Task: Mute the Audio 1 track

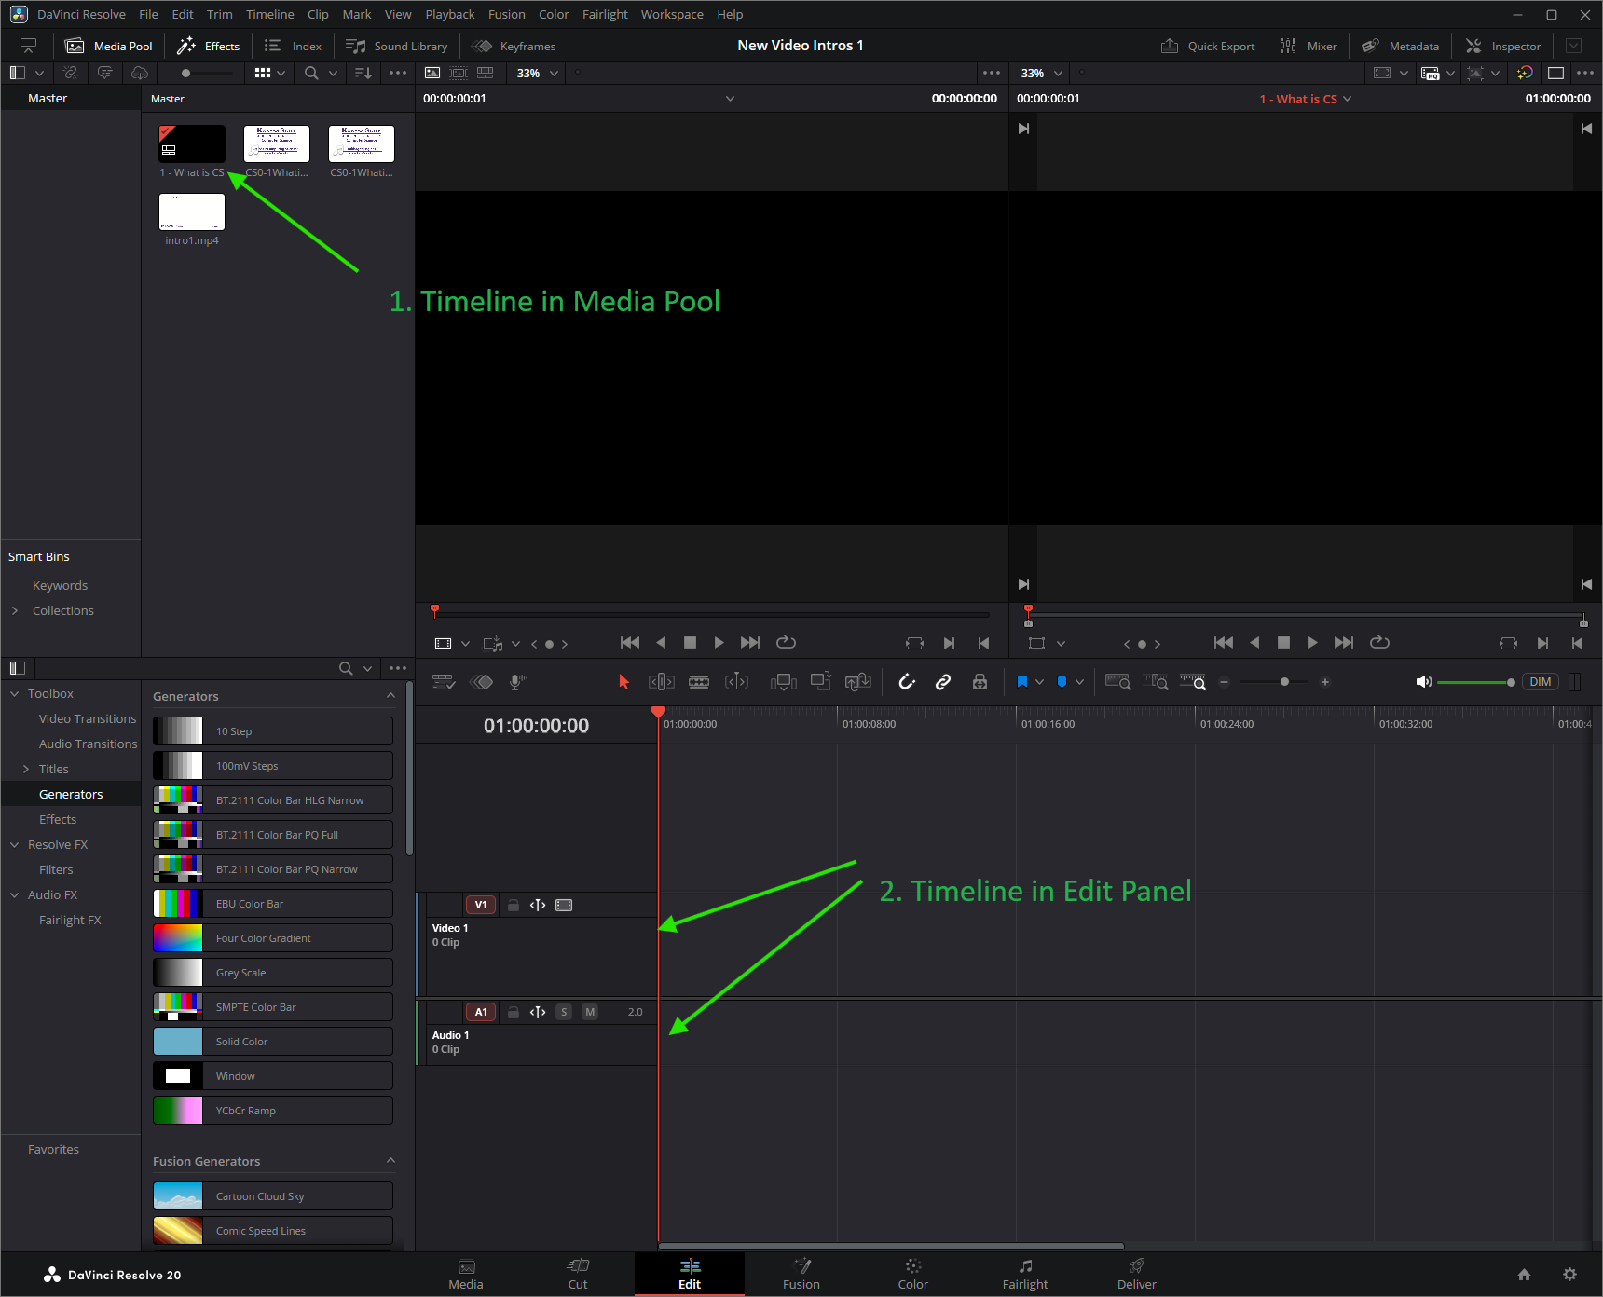Action: coord(590,1012)
